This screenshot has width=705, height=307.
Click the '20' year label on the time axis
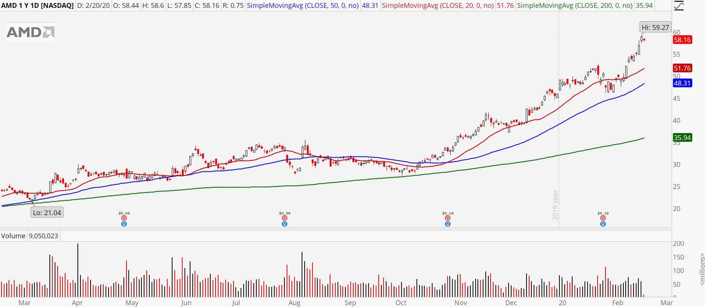[562, 303]
